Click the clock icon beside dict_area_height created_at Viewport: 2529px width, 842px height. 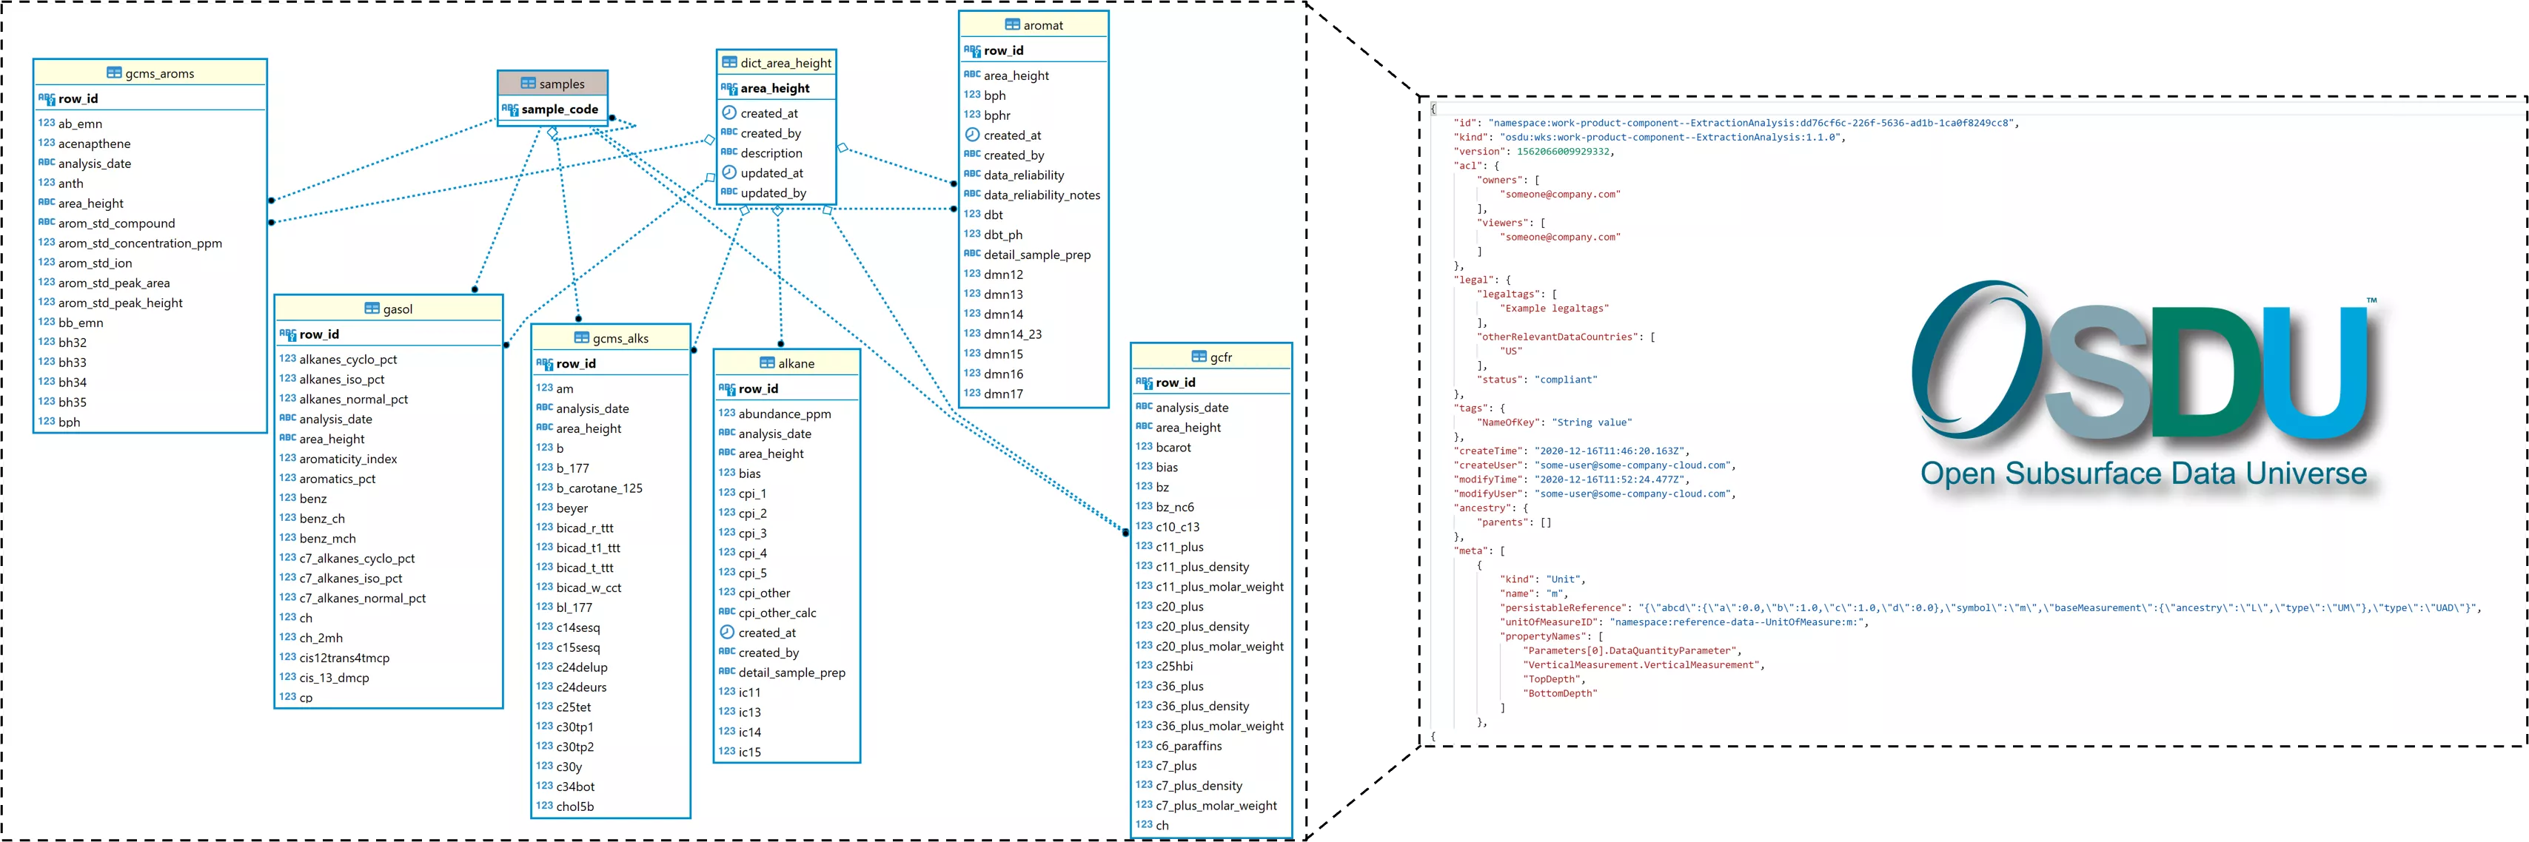[x=729, y=113]
